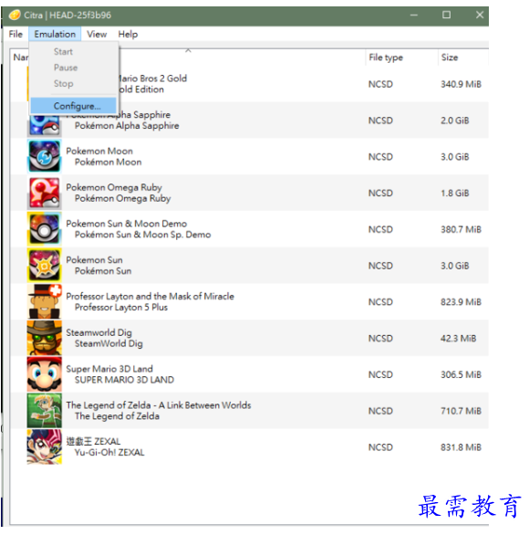Minimize the Citra window
Screen dimensions: 529x535
pyautogui.click(x=414, y=15)
